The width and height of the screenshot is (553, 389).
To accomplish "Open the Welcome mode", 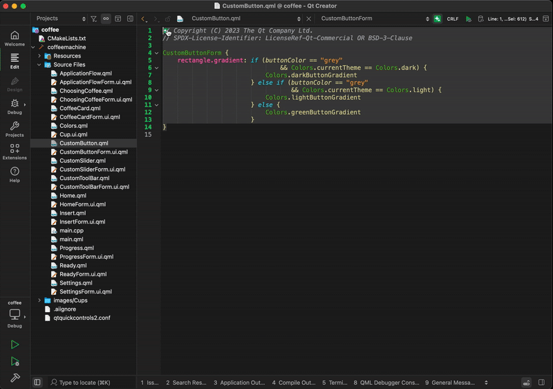I will click(15, 38).
